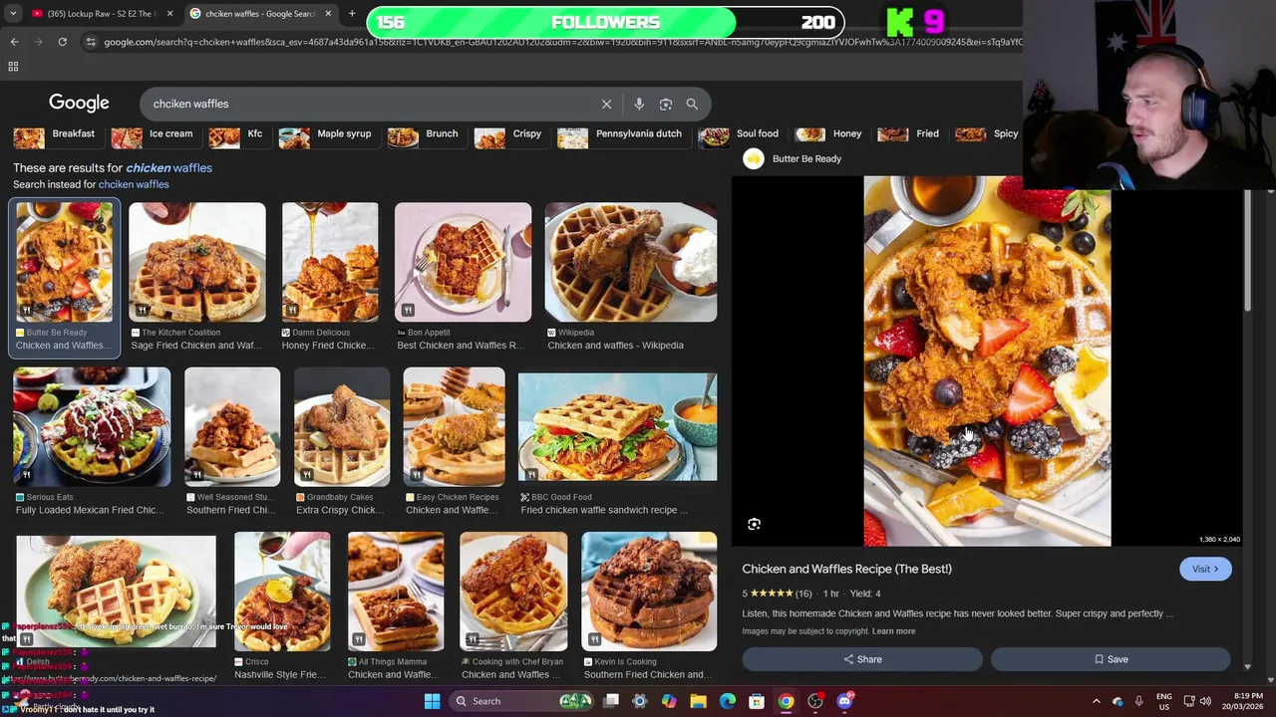The width and height of the screenshot is (1276, 717).
Task: Open the BBC Good Food waffle sandwich thumbnail
Action: click(617, 426)
